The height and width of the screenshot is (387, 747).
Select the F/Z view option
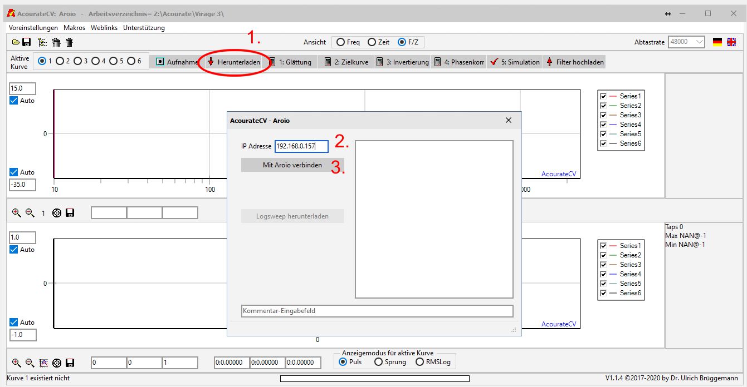click(408, 42)
